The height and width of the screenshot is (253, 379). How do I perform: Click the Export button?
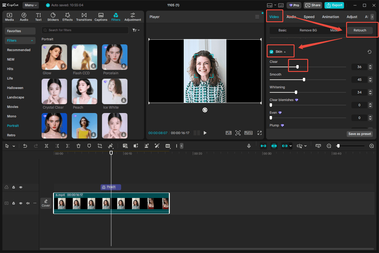click(x=334, y=5)
